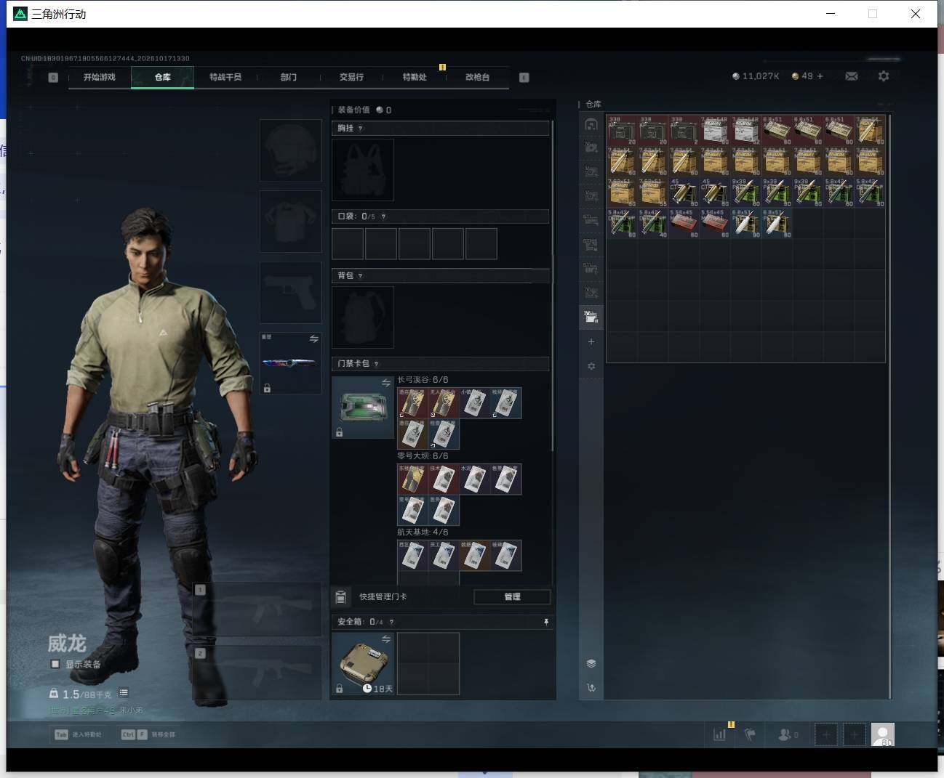Click the quick keycard management icon
This screenshot has width=944, height=778.
tap(340, 597)
